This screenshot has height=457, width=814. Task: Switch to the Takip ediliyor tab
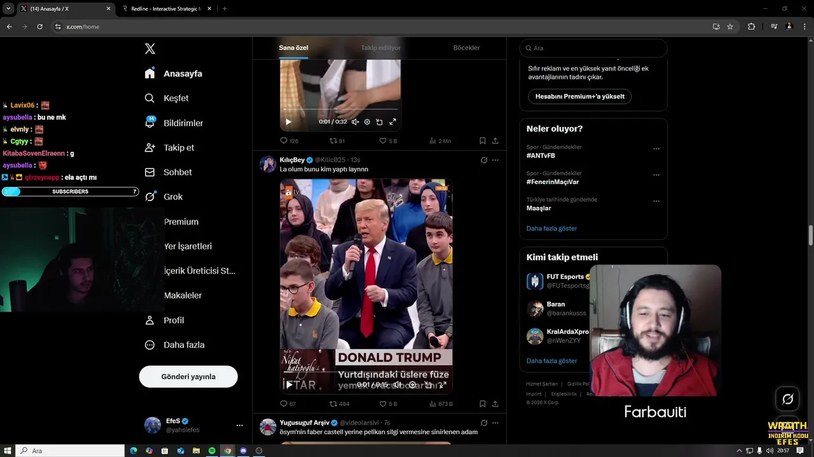pyautogui.click(x=380, y=48)
